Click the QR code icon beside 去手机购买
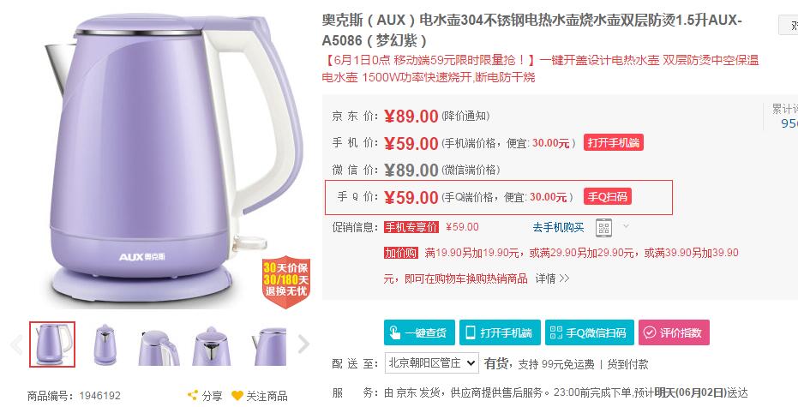 click(603, 227)
